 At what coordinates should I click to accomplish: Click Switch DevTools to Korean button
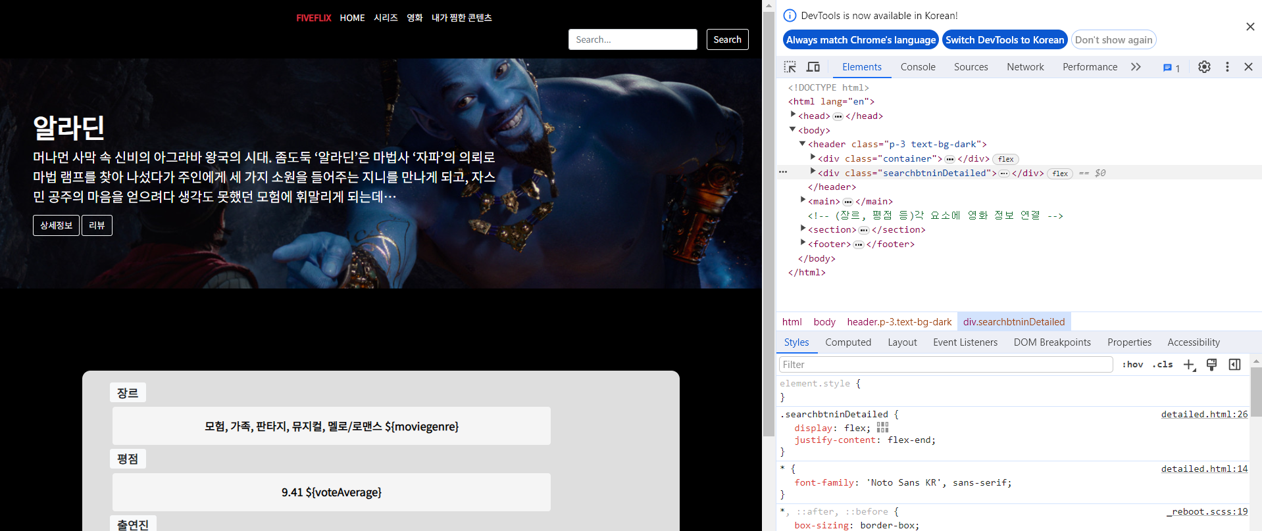(x=1005, y=40)
